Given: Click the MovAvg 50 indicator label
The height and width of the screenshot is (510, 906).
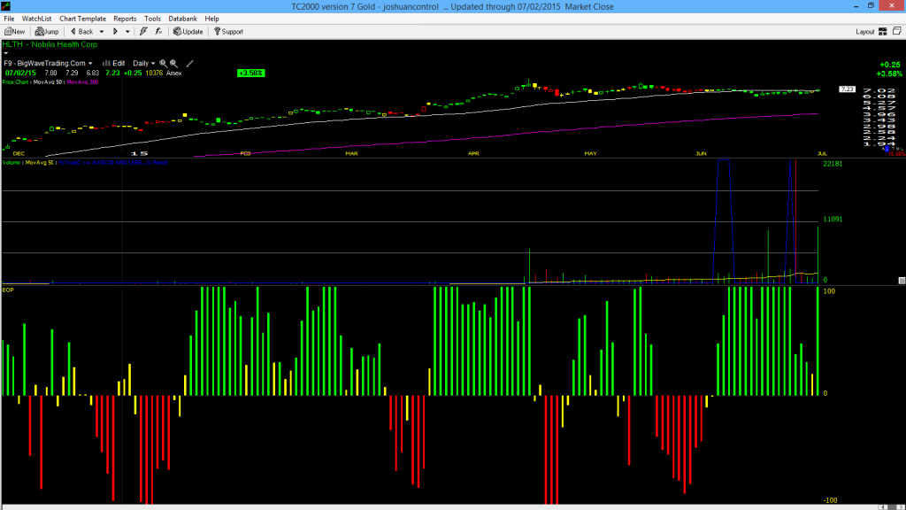Looking at the screenshot, I should click(x=48, y=82).
